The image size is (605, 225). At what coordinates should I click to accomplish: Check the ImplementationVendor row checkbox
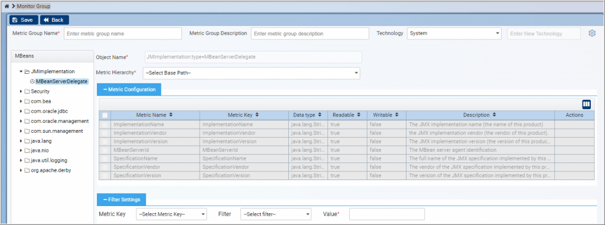(x=105, y=133)
